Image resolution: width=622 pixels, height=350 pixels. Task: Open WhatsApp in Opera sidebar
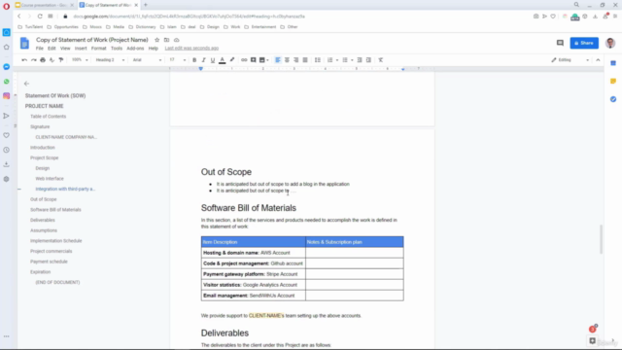pos(7,82)
